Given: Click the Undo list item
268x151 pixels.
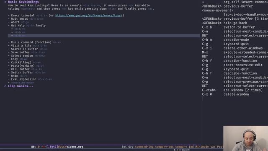Looking at the screenshot, I should coord(18,76).
